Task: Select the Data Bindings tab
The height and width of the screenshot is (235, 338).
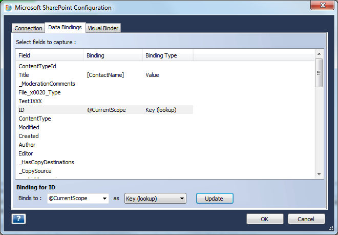Action: click(65, 27)
